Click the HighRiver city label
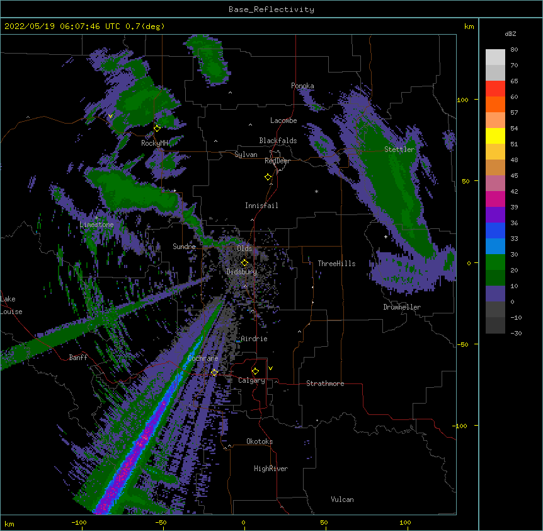Image resolution: width=543 pixels, height=531 pixels. [271, 469]
